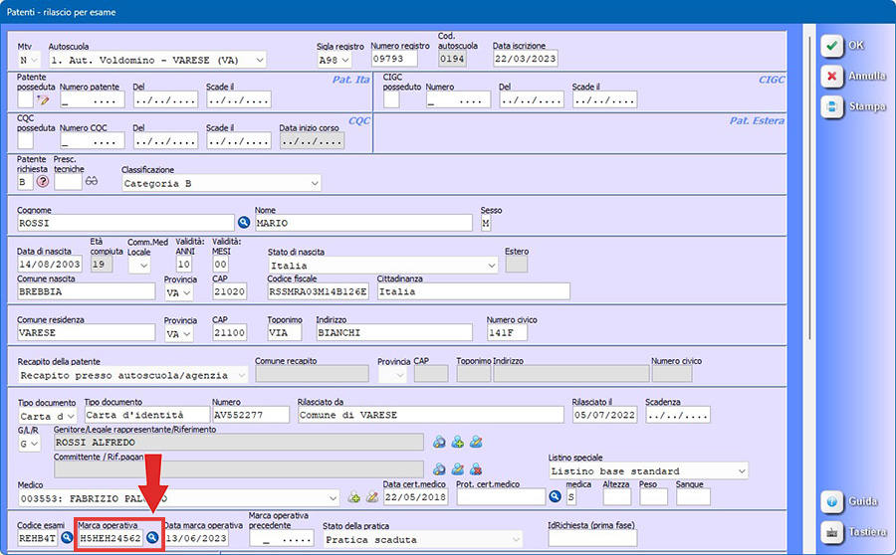896x555 pixels.
Task: Click the red question mark near Patente richiesta
Action: [42, 182]
